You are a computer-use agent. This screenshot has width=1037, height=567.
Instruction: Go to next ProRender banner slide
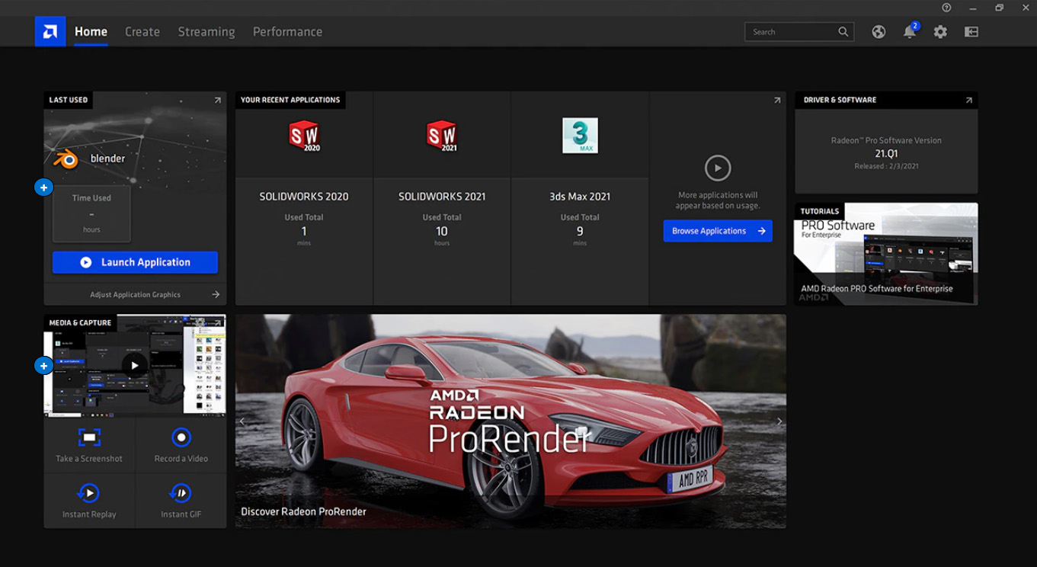779,421
